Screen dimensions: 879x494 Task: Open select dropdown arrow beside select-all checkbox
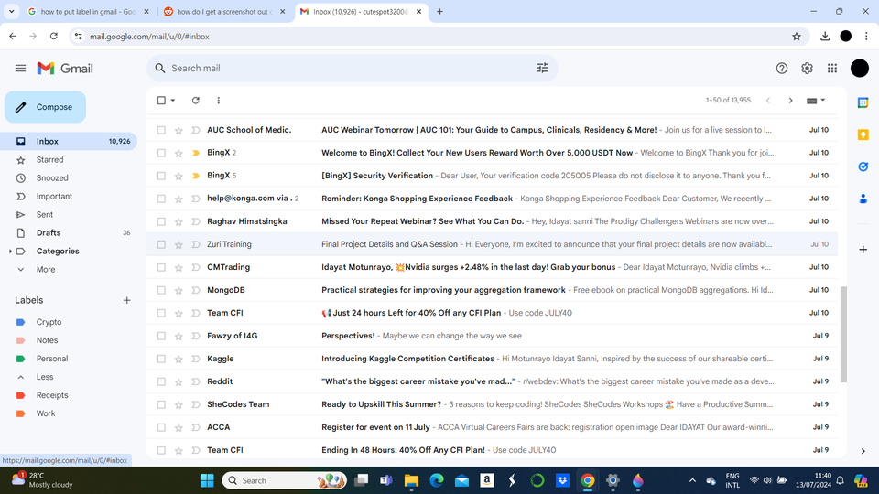tap(173, 101)
